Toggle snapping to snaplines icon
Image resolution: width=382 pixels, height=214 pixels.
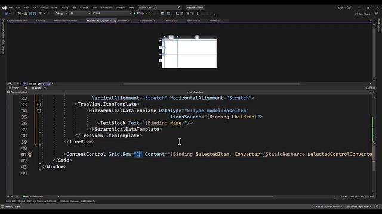(44, 84)
